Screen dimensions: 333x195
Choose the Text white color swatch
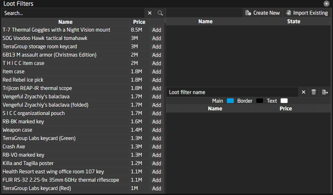284,101
